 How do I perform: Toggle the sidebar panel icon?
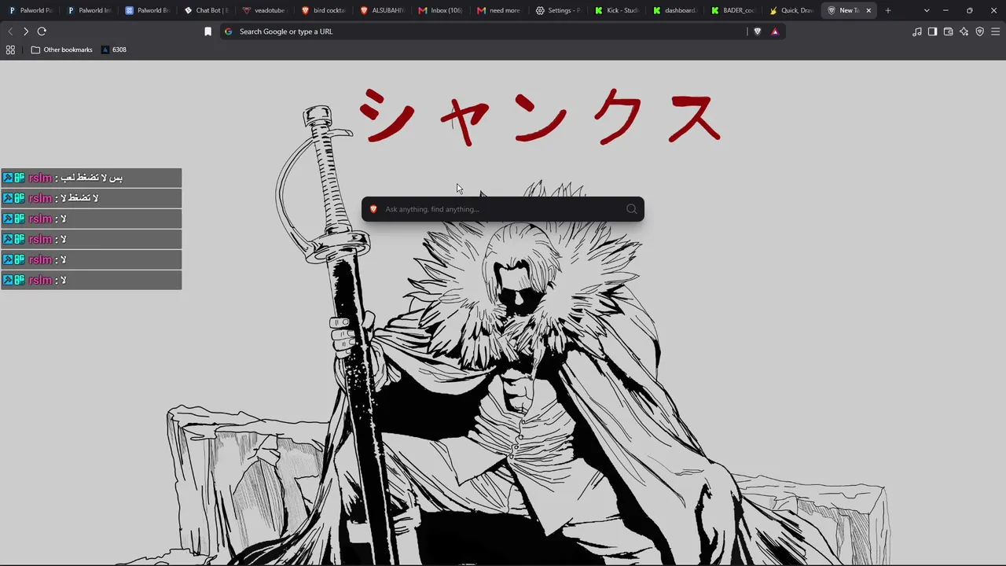pos(933,31)
